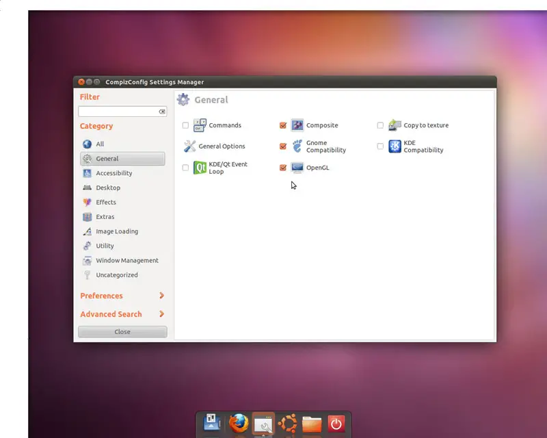Click the globe icon beside All
Screen dimensions: 547x438
tap(88, 144)
